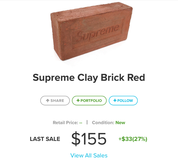The width and height of the screenshot is (178, 162).
Task: Click the $155 last sale price
Action: click(x=89, y=139)
